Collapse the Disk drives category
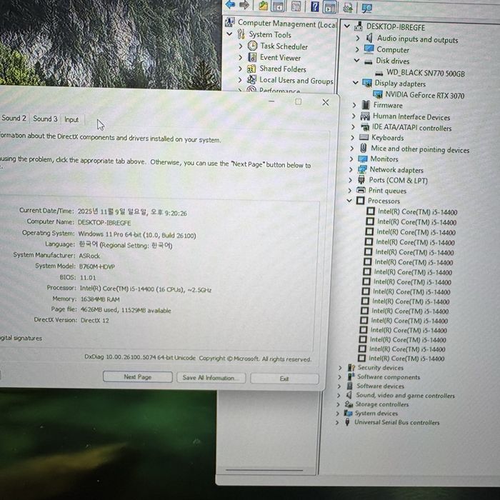Screen dimensions: 500x500 357,60
